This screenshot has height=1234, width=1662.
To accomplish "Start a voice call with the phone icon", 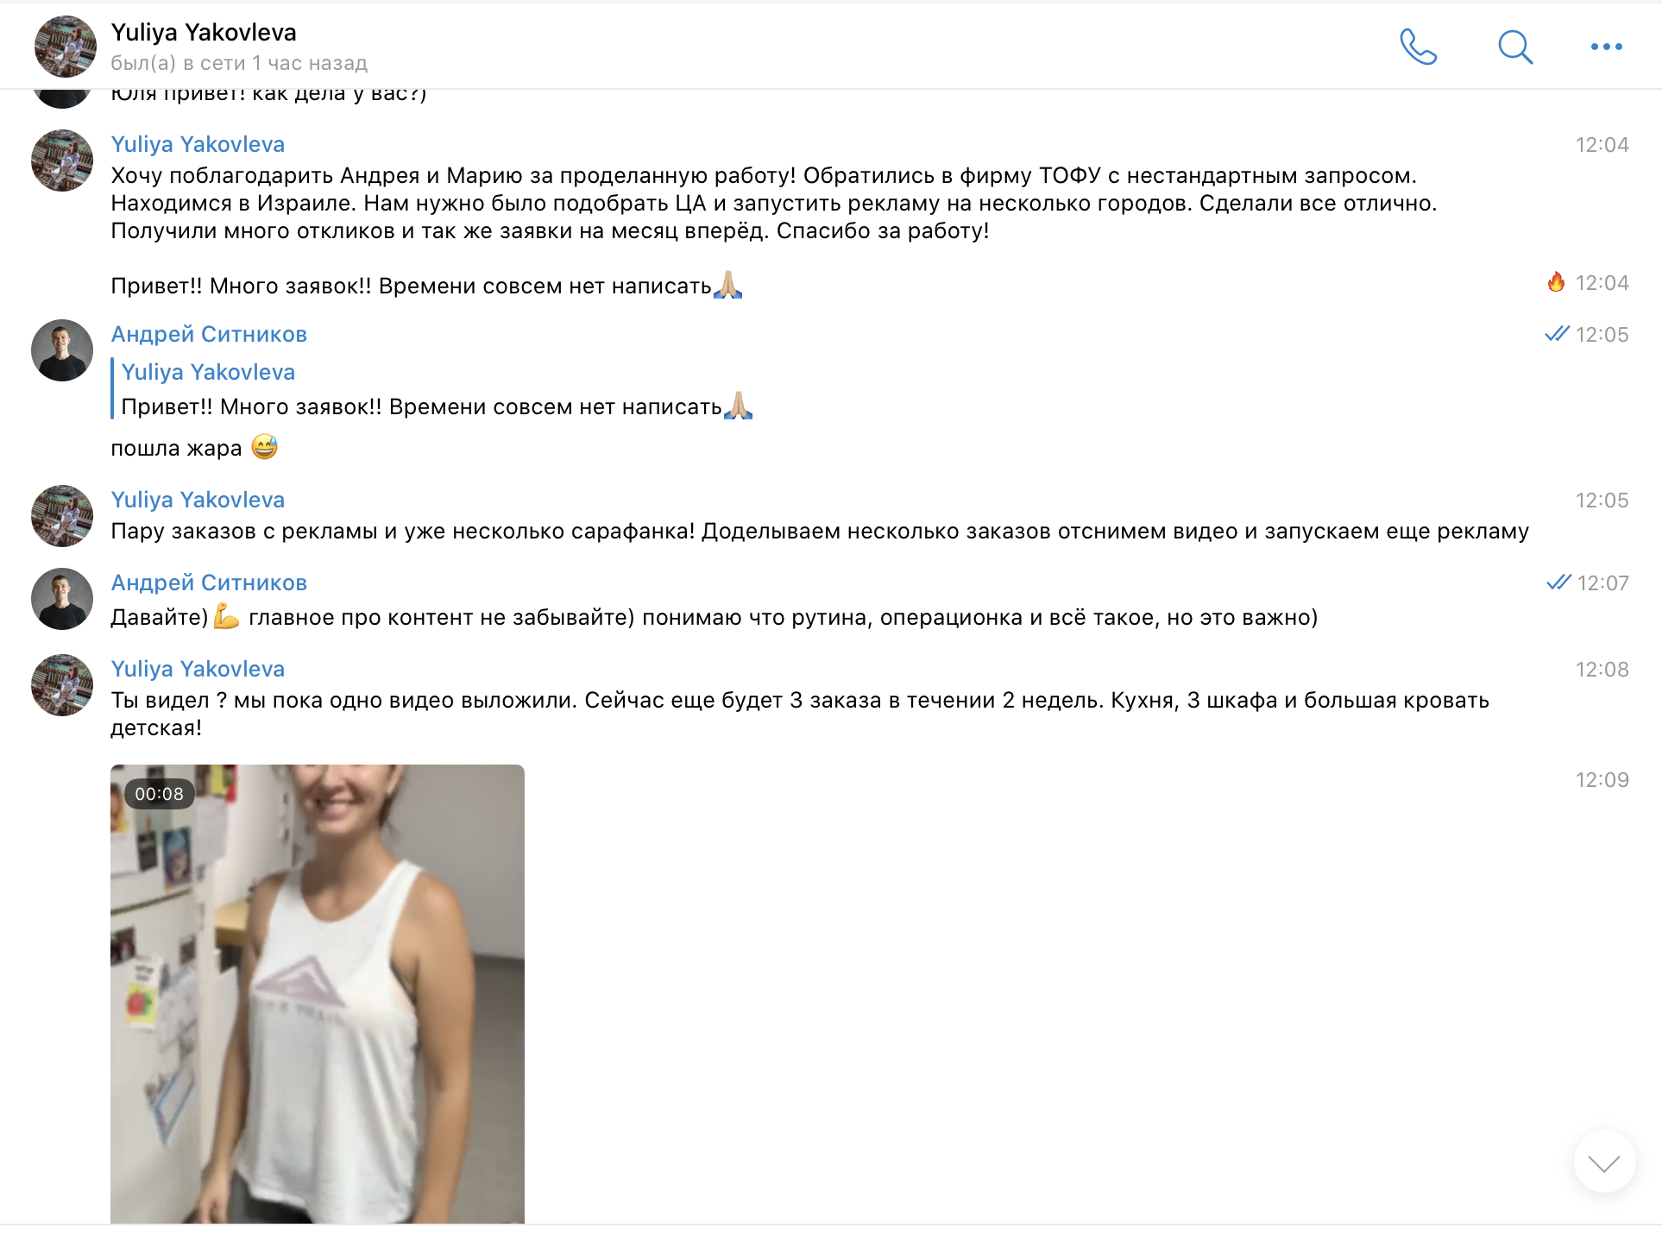I will [x=1418, y=47].
